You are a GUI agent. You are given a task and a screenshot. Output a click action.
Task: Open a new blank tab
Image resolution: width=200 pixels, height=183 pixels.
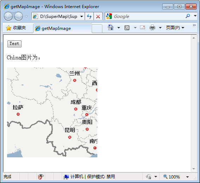97,29
